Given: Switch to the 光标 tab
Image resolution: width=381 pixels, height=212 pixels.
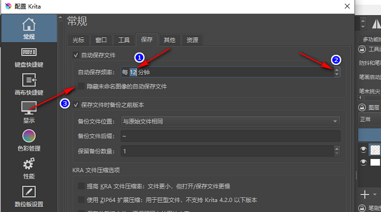Looking at the screenshot, I should 78,40.
